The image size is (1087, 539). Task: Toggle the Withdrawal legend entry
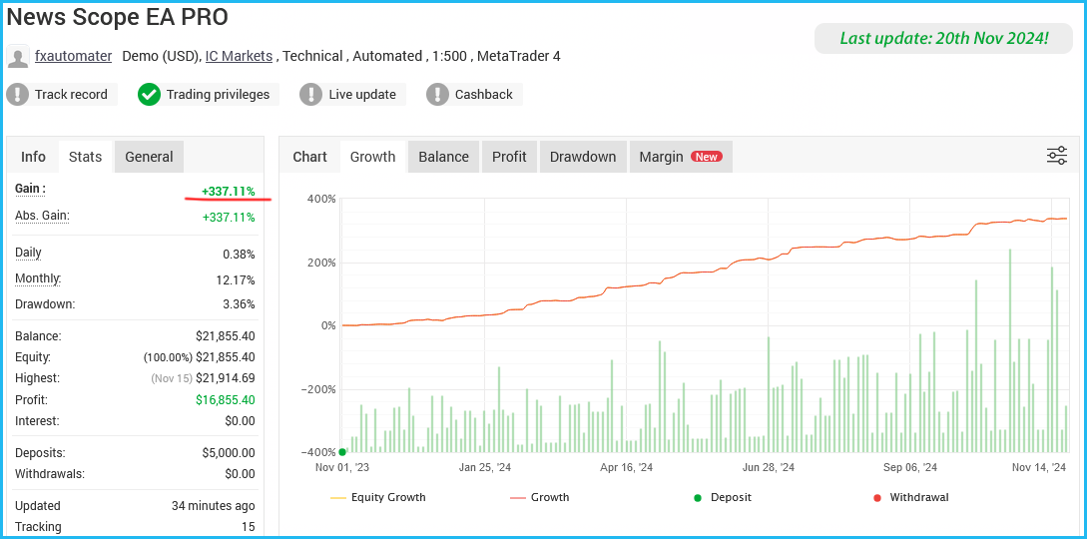pos(910,497)
